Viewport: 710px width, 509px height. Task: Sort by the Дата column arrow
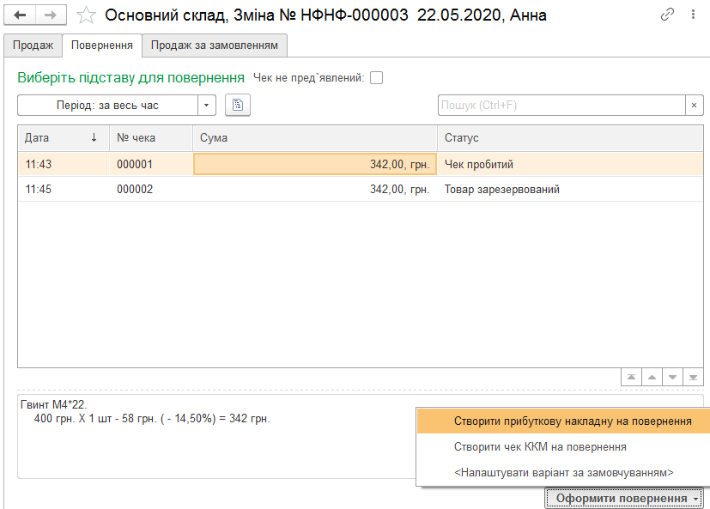94,137
